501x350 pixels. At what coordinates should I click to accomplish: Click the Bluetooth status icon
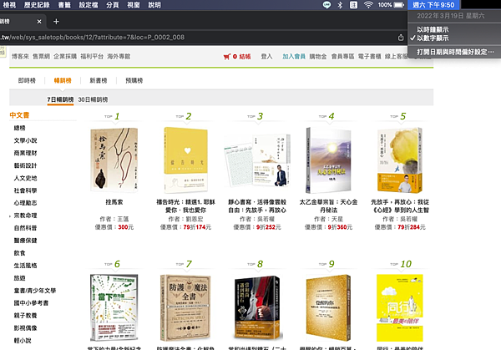[341, 5]
